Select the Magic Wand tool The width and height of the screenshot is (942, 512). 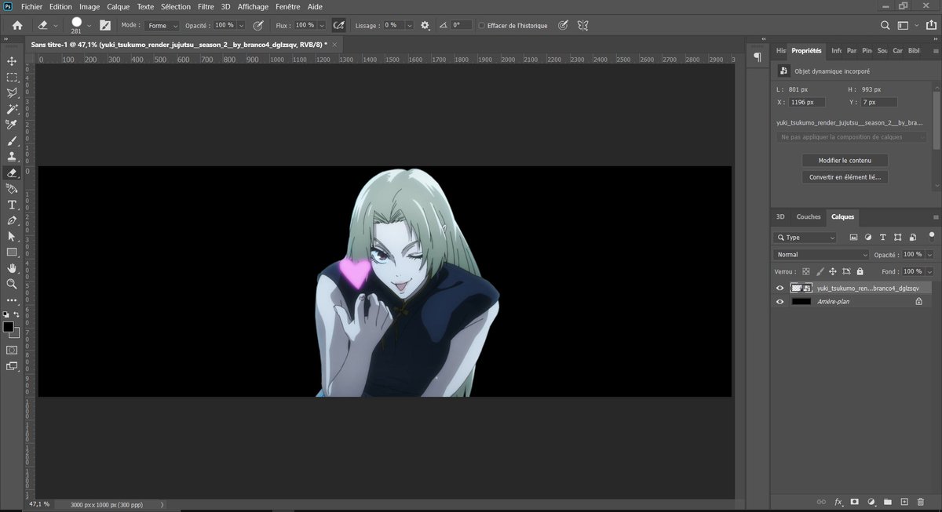[12, 109]
